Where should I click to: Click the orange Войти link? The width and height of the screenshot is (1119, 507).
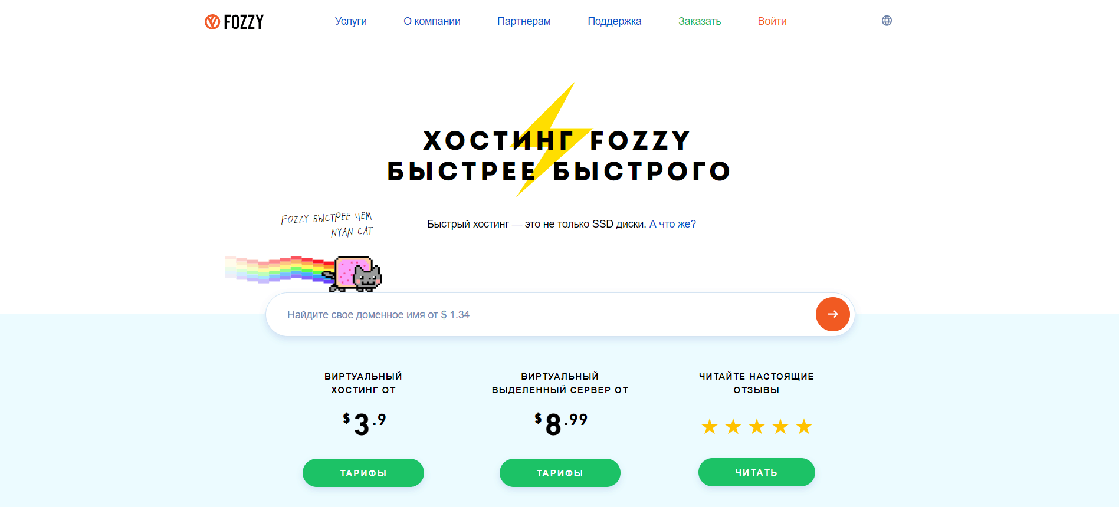coord(772,21)
